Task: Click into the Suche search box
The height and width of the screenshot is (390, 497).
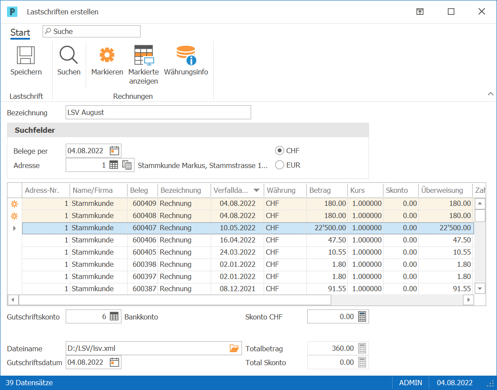Action: pos(91,31)
